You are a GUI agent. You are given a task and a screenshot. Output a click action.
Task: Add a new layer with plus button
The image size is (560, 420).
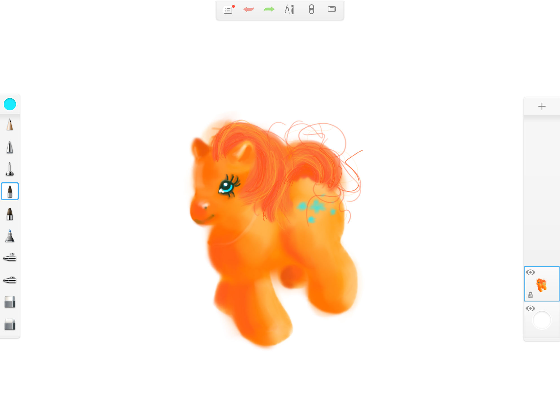[x=542, y=106]
